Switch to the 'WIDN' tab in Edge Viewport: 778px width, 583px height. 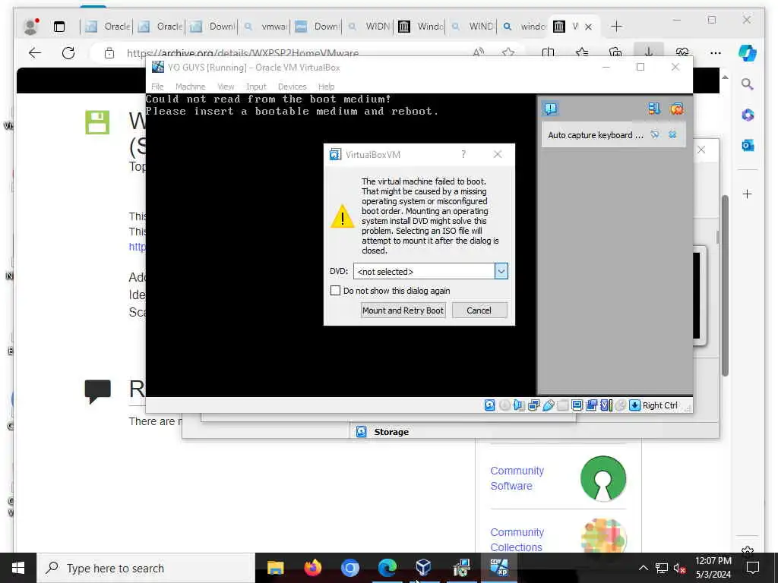point(369,27)
